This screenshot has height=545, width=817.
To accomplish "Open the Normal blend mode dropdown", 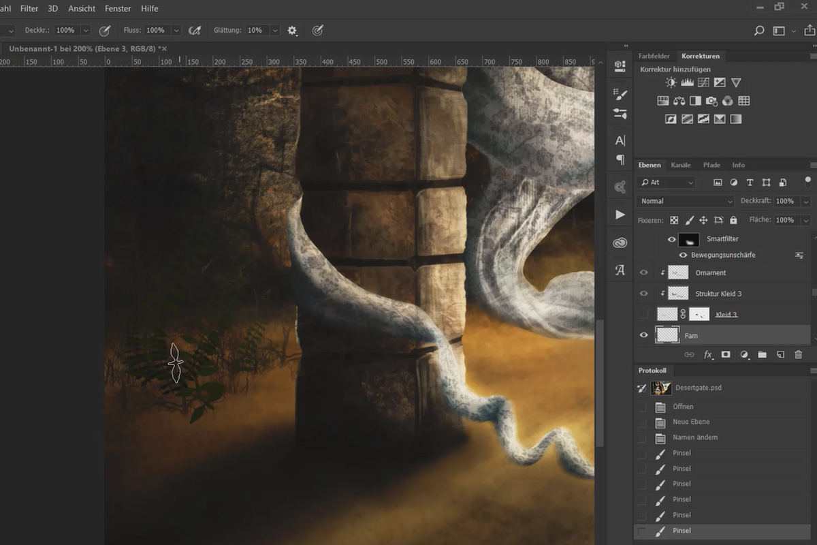I will click(686, 201).
